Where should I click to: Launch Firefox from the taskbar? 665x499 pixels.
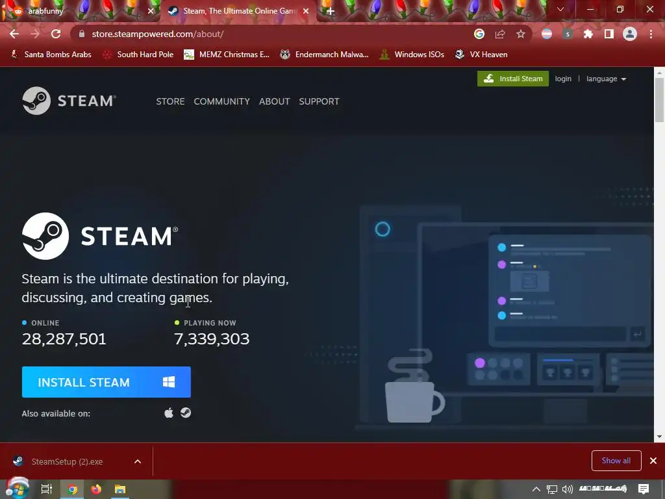point(96,489)
